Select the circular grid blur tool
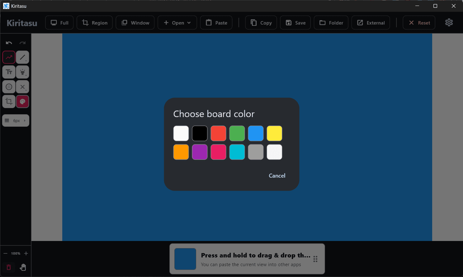This screenshot has width=463, height=277. click(9, 87)
